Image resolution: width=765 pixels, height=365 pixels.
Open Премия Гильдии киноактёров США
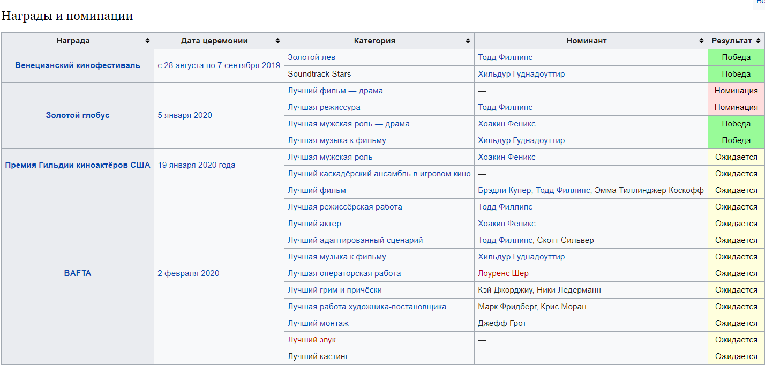(77, 165)
